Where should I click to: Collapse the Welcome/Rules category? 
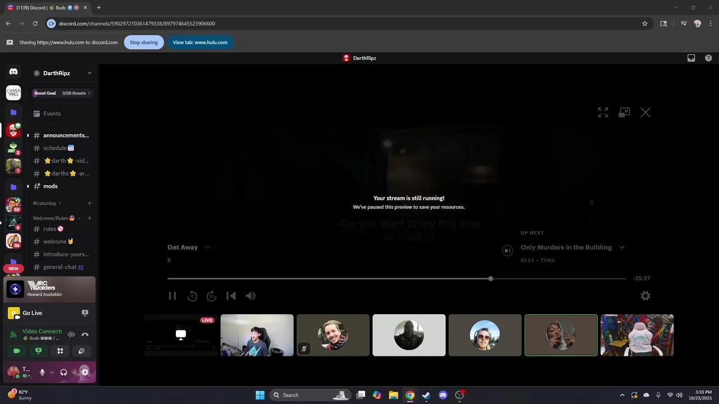[x=56, y=218]
